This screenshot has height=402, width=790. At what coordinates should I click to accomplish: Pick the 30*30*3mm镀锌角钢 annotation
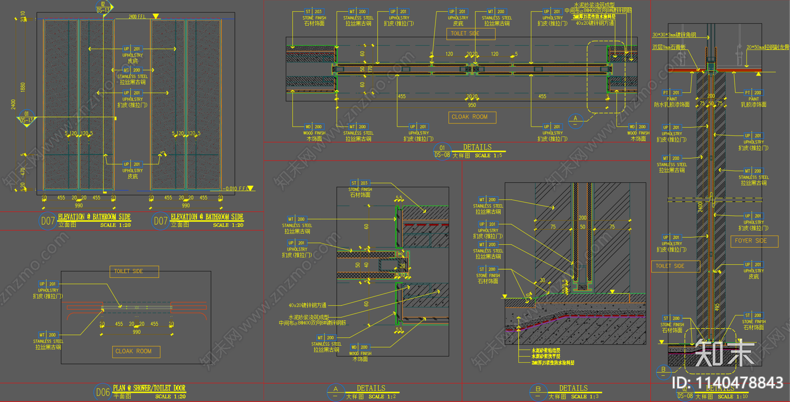[x=674, y=35]
